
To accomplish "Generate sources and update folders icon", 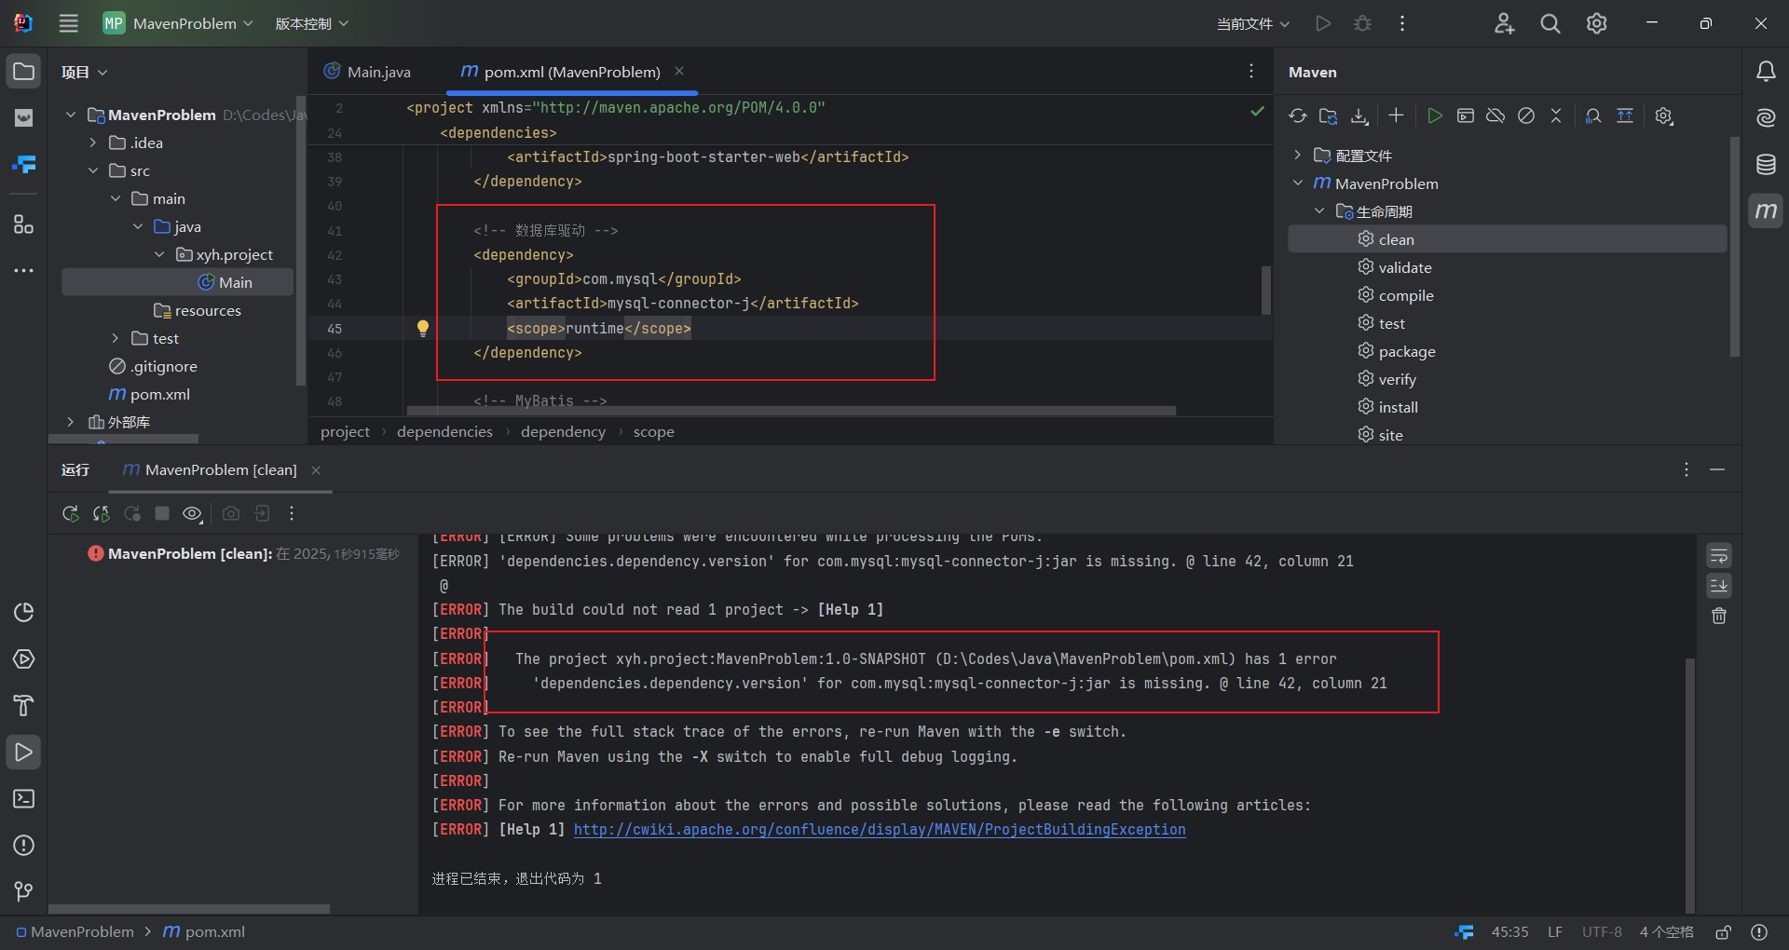I will 1329,116.
